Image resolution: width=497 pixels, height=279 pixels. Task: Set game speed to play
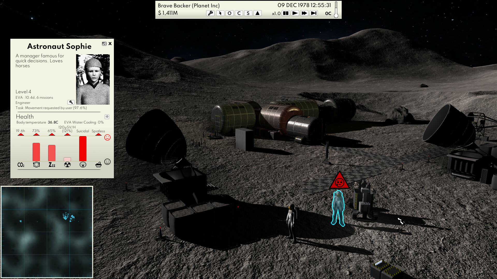tap(295, 13)
